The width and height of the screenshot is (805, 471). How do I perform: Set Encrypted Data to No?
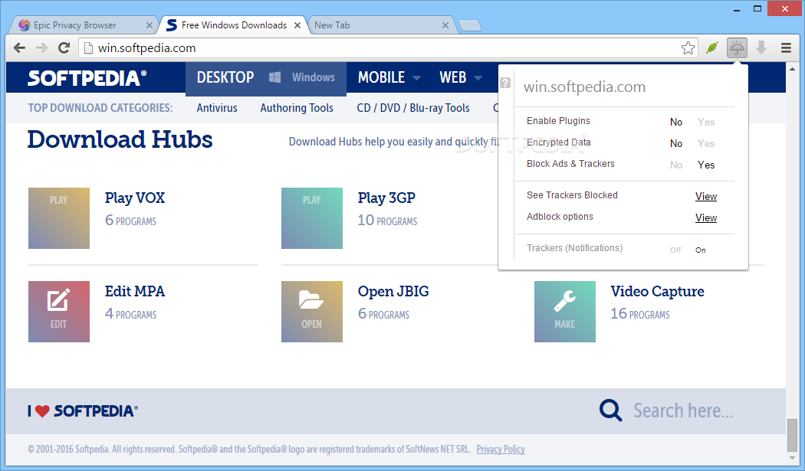(675, 144)
